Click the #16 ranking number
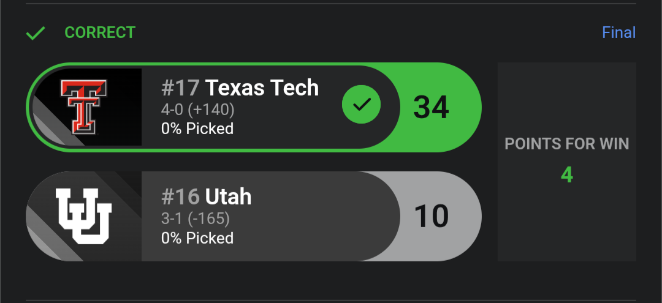 (180, 197)
